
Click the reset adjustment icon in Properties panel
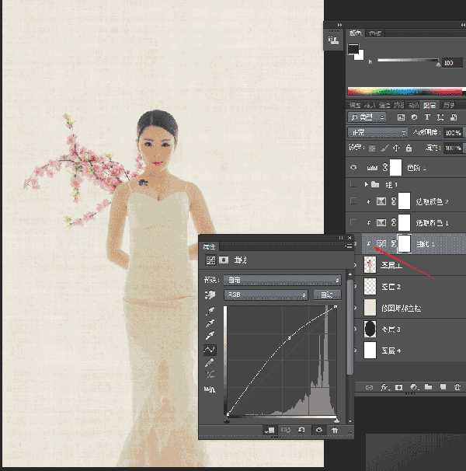301,430
